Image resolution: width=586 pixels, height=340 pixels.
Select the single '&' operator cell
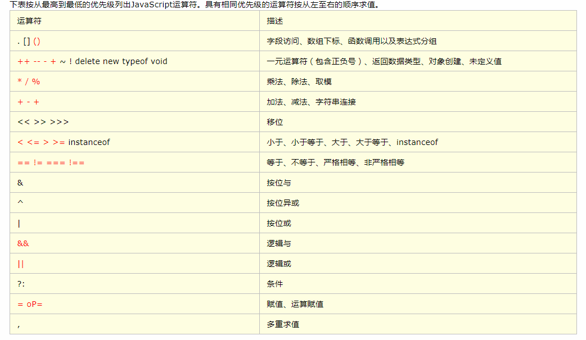134,182
